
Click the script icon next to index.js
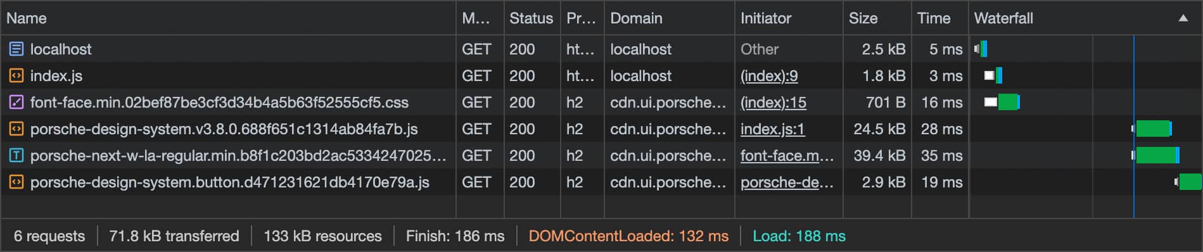click(x=16, y=75)
